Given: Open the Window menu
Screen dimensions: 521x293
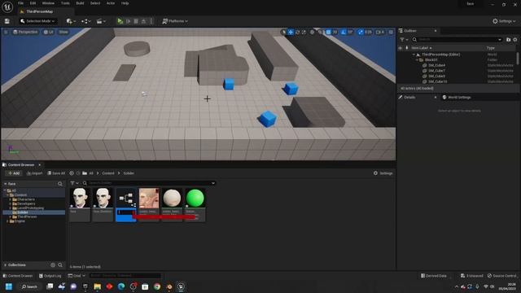Looking at the screenshot, I should point(48,3).
